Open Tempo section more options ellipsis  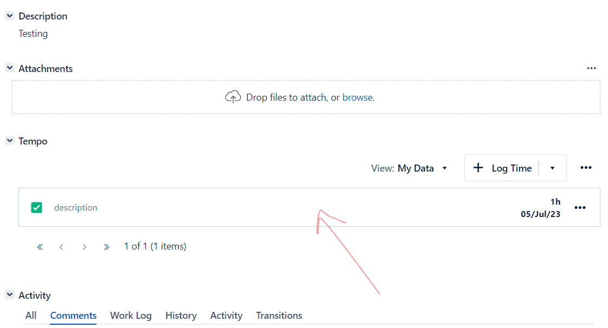pos(586,168)
